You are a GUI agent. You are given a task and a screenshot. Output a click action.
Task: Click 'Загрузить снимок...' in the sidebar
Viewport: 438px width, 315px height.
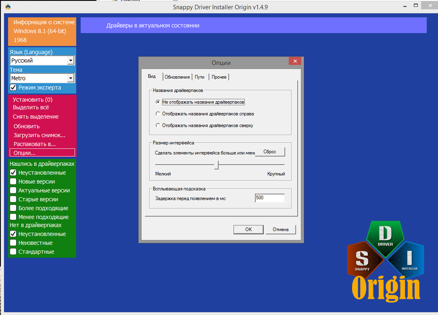click(x=40, y=135)
